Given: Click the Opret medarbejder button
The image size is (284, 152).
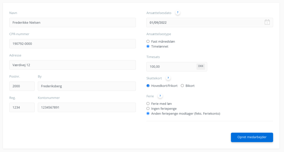Looking at the screenshot, I should tap(252, 137).
